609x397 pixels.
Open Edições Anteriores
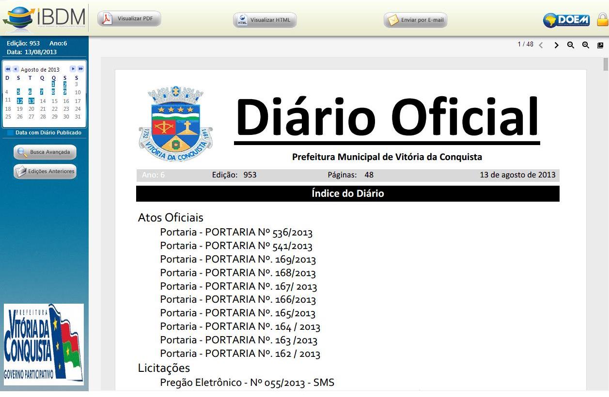coord(45,172)
